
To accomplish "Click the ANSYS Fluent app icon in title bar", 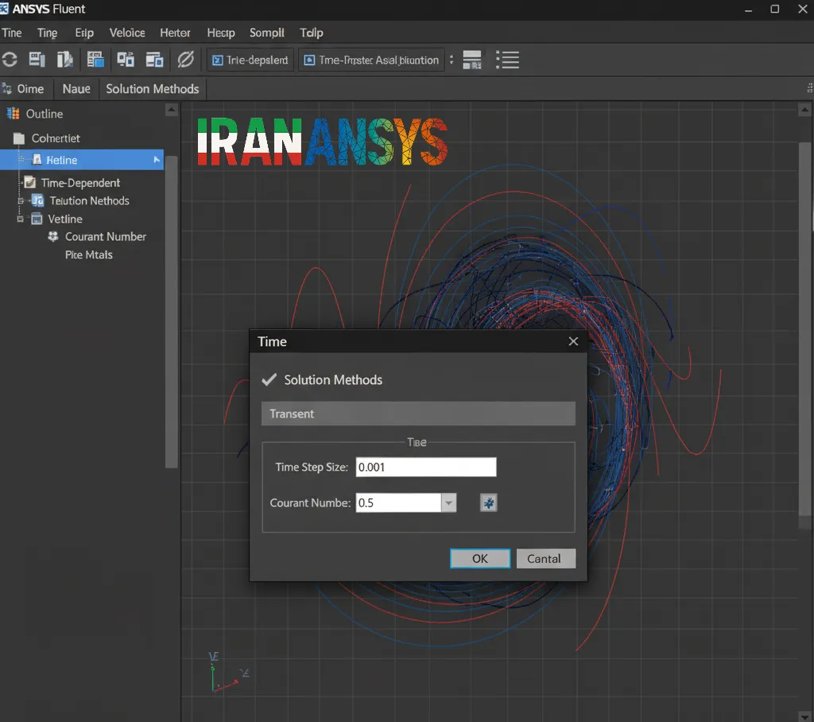I will [x=4, y=9].
